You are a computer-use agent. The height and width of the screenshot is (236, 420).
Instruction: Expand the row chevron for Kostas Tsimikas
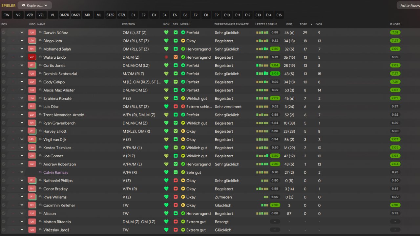22,147
